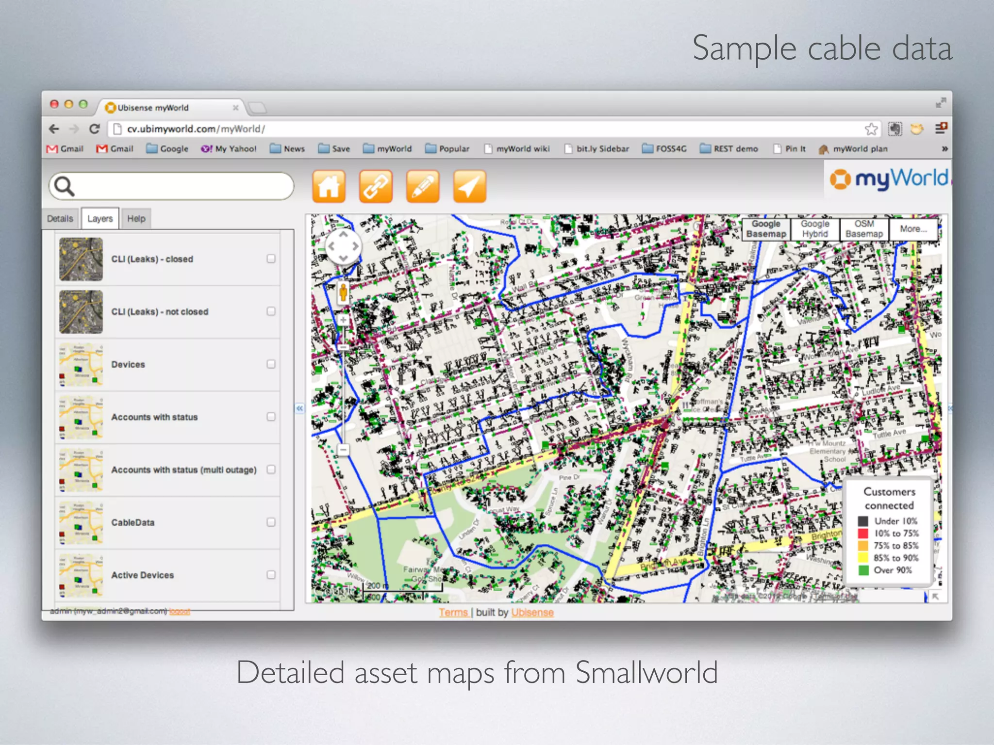Switch to the Details tab
994x745 pixels.
coord(60,219)
